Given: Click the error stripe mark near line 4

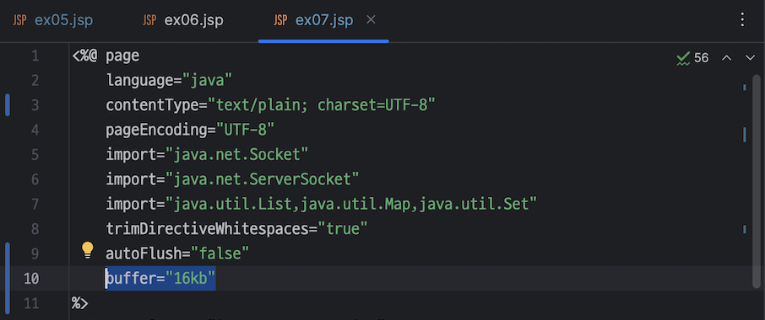Looking at the screenshot, I should click(745, 135).
